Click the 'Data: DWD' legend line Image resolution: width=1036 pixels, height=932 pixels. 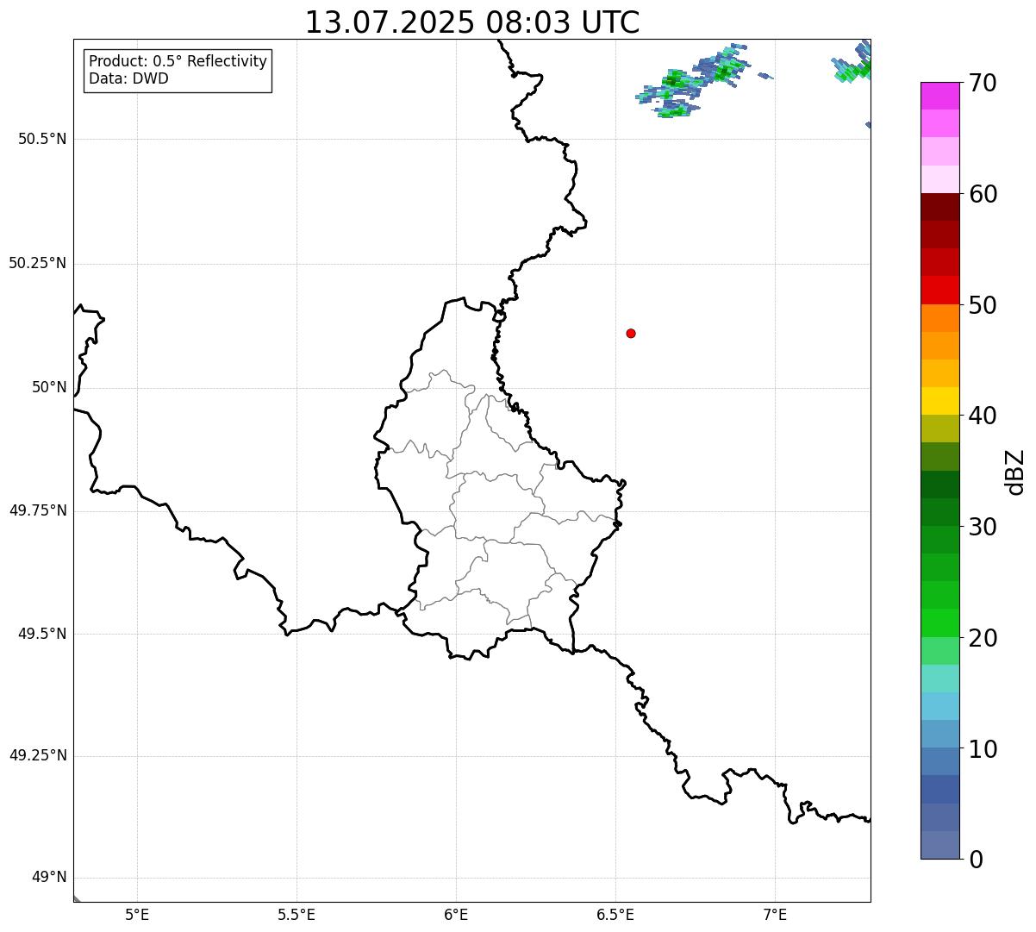click(129, 78)
